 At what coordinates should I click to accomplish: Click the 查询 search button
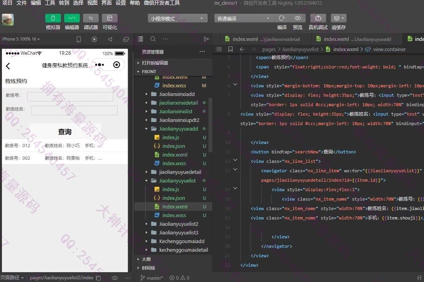(65, 132)
